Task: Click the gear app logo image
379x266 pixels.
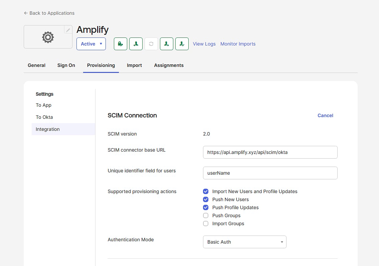Action: [48, 37]
